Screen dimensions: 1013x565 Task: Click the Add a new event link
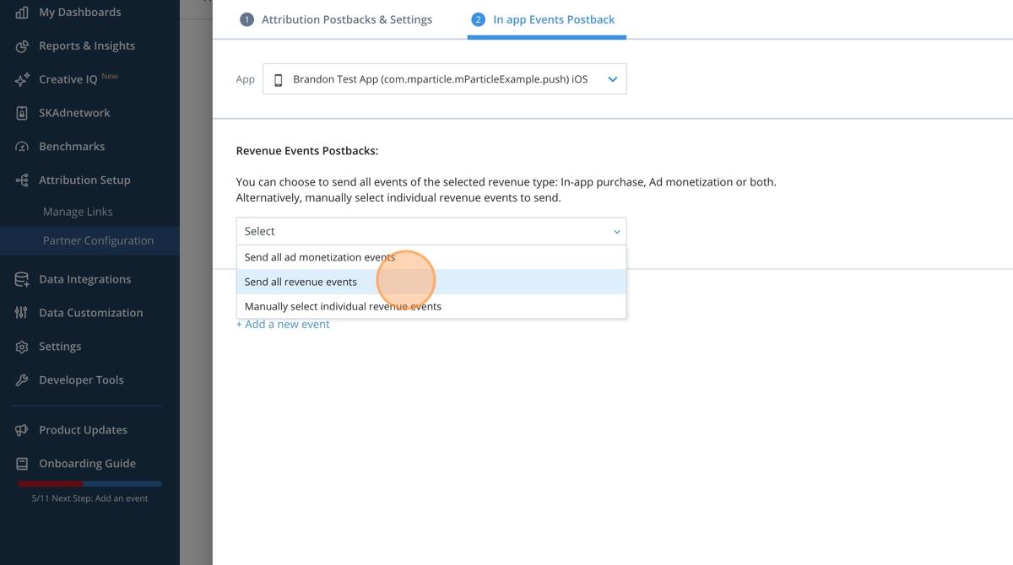click(x=282, y=323)
